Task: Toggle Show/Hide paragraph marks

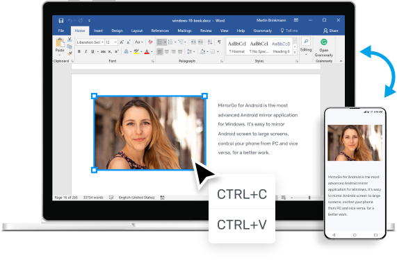Action: tap(219, 42)
